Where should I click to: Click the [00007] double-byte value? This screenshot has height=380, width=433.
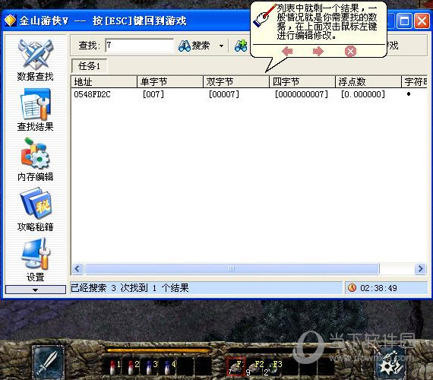pos(224,94)
